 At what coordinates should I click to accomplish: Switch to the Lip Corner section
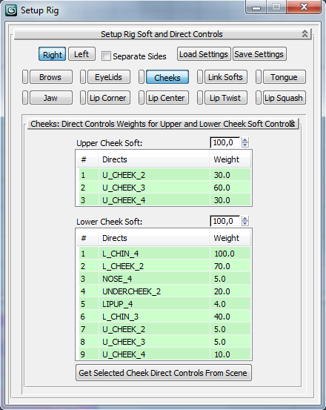[109, 98]
